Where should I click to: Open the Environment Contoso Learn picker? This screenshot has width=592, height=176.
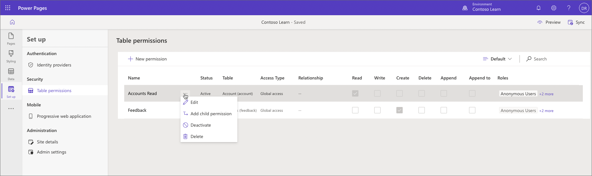click(x=482, y=7)
